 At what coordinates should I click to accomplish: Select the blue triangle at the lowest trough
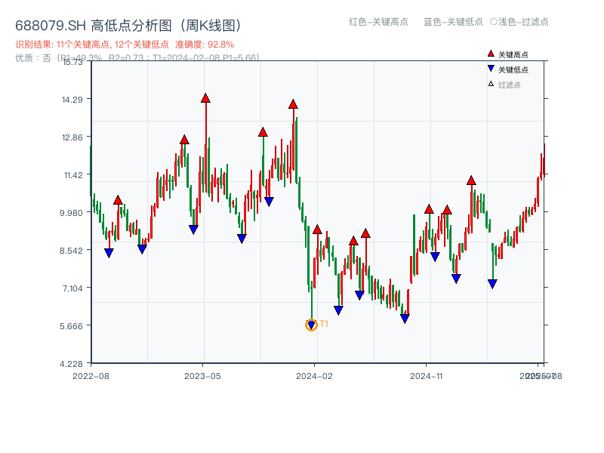312,325
